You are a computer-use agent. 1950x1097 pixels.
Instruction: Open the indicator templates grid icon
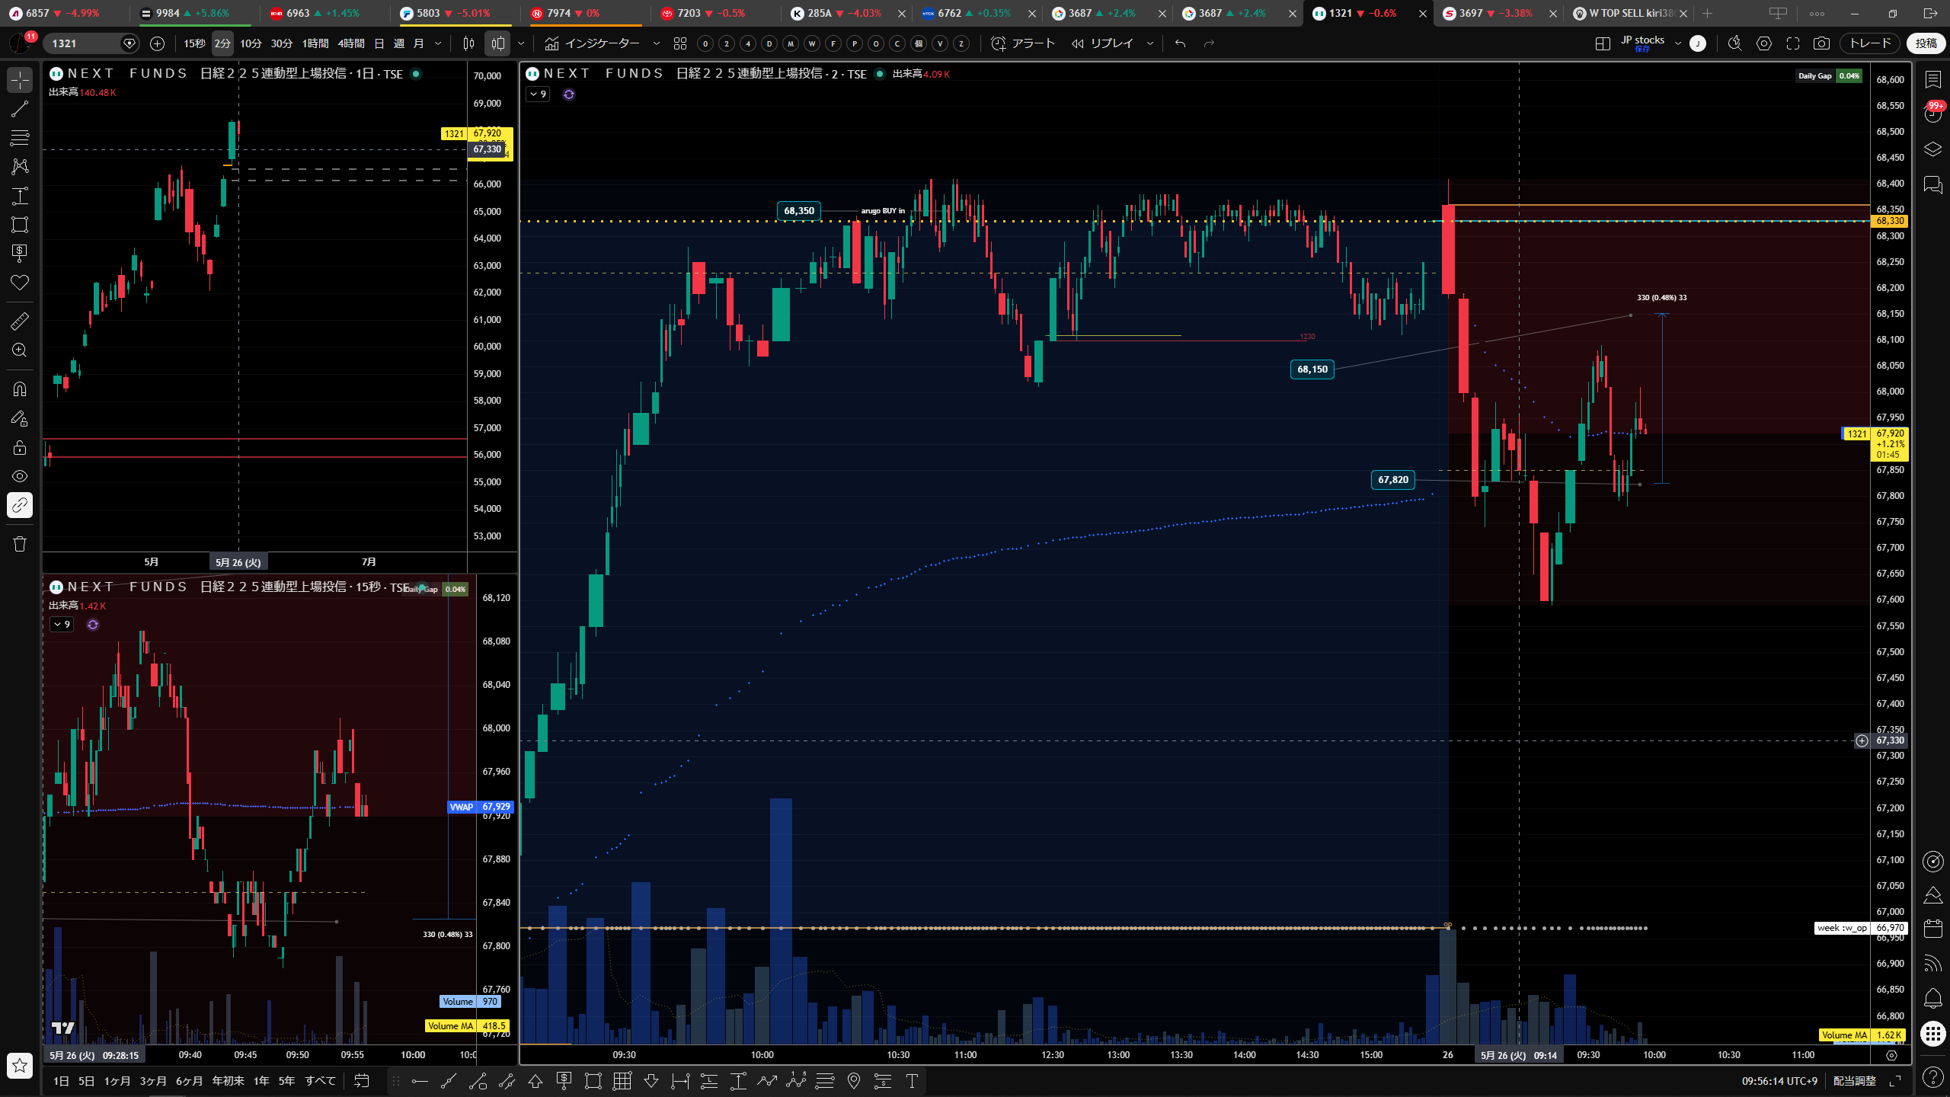[680, 43]
